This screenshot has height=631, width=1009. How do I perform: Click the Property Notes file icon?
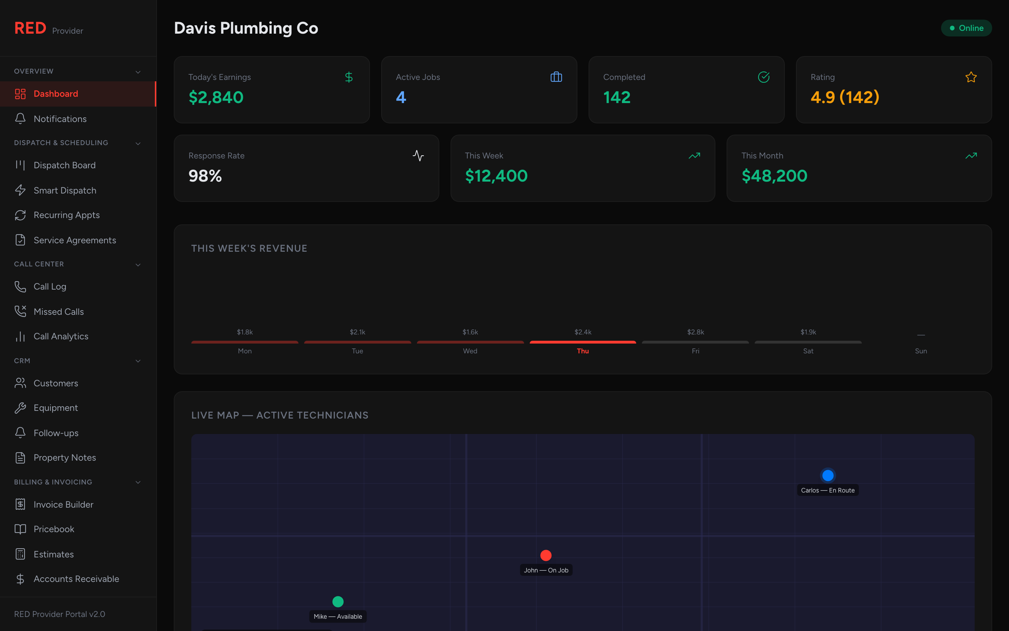pyautogui.click(x=20, y=458)
